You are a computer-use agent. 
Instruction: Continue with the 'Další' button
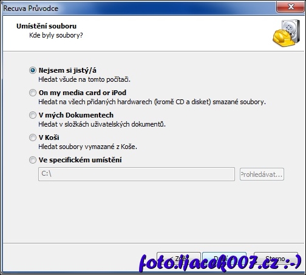point(224,259)
